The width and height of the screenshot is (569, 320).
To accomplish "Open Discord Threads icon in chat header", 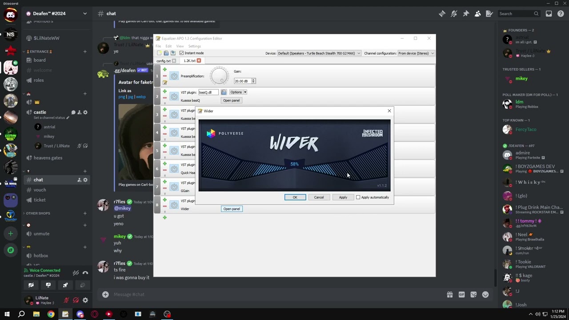I will point(442,14).
